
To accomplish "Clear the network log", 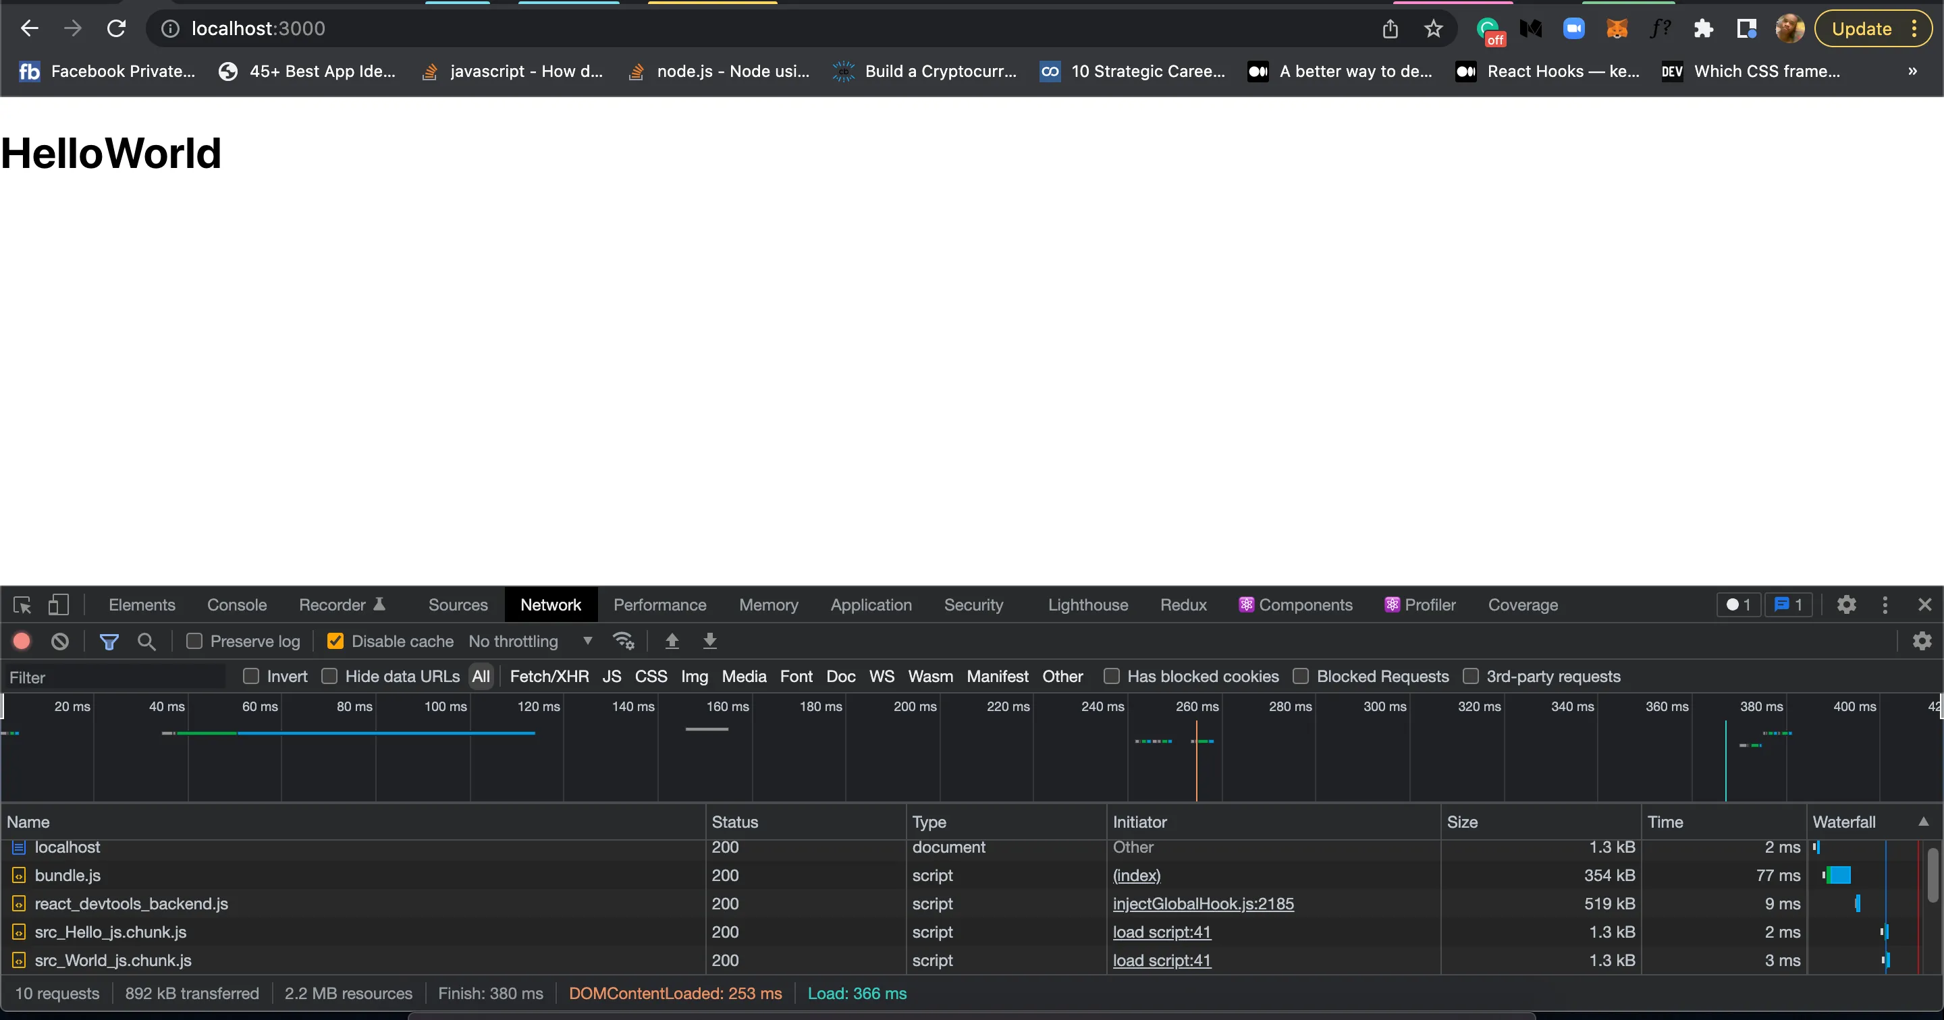I will 59,642.
